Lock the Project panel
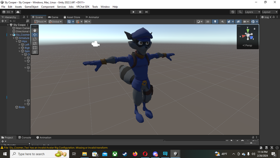 253,137
